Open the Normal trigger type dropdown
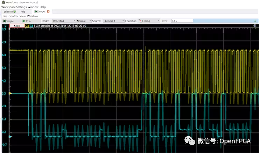The image size is (259, 153). 84,21
